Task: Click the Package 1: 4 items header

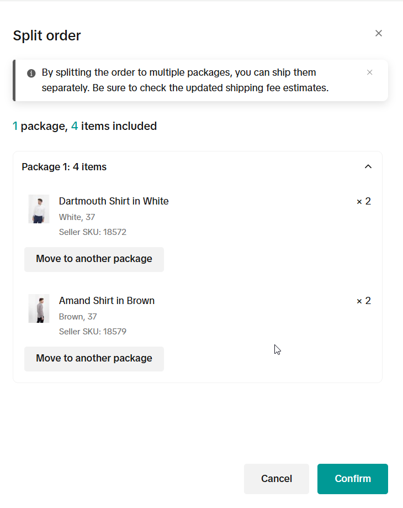Action: (64, 167)
